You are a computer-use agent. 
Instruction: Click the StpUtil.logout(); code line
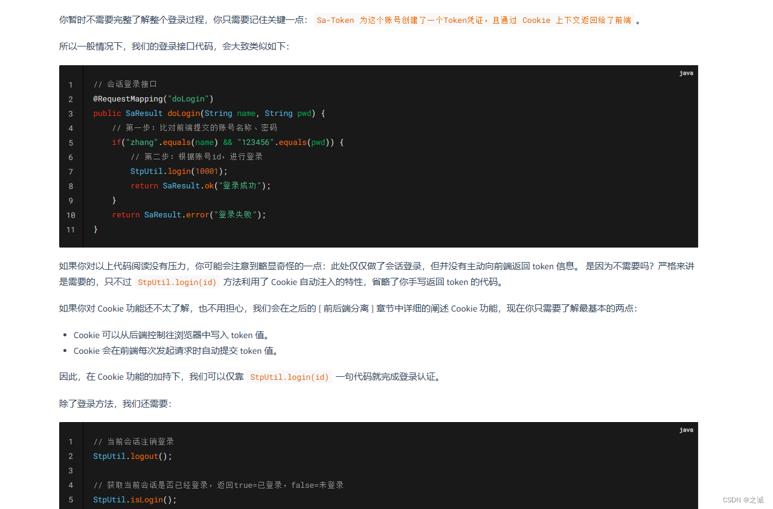133,456
